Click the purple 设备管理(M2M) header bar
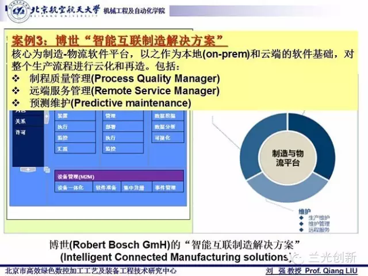Screen dimensions: 368x276 click(x=119, y=177)
